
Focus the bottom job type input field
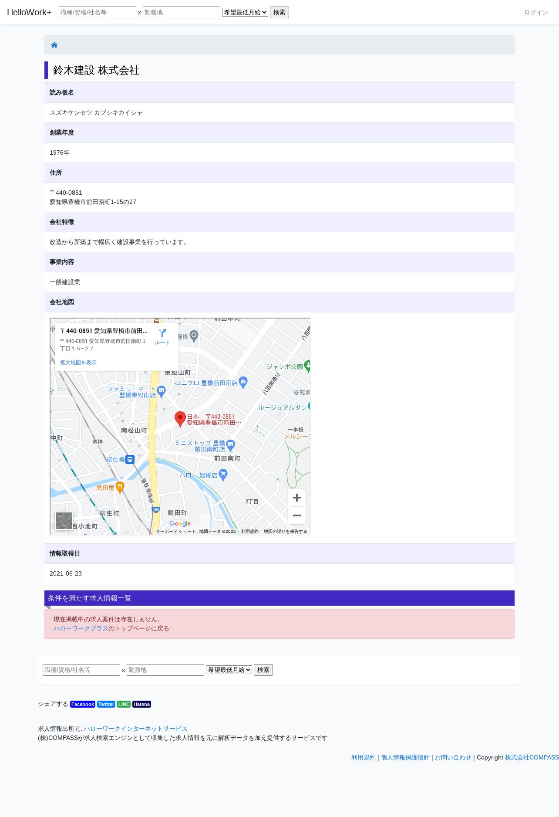click(81, 670)
